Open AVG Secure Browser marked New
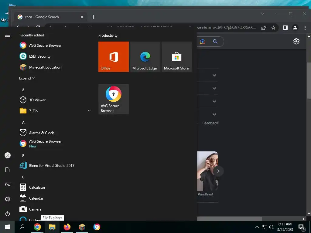Image resolution: width=311 pixels, height=233 pixels. pyautogui.click(x=55, y=144)
